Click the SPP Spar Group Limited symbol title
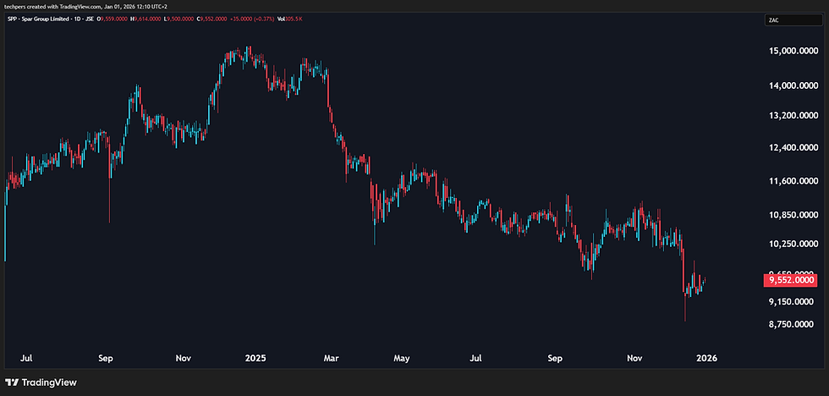The width and height of the screenshot is (829, 396). 51,18
